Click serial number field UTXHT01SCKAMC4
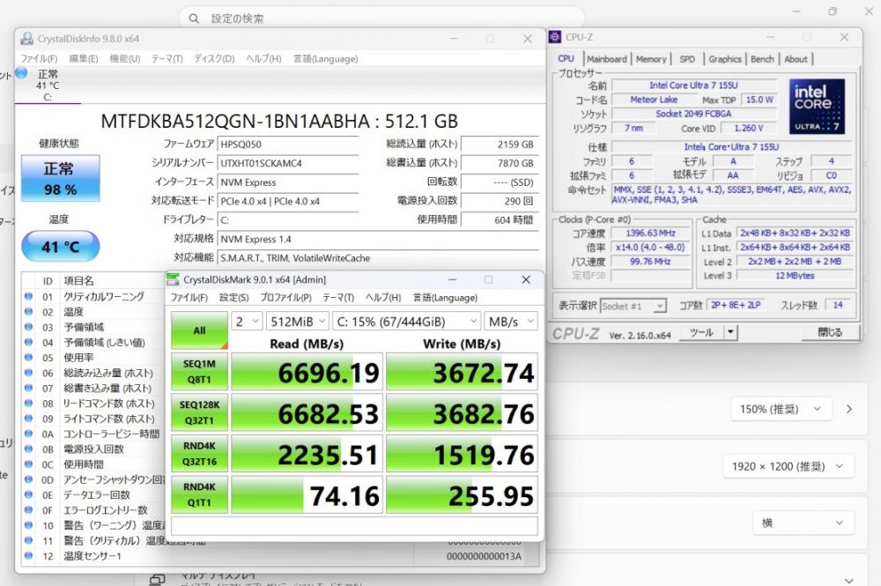881x586 pixels. pyautogui.click(x=288, y=163)
